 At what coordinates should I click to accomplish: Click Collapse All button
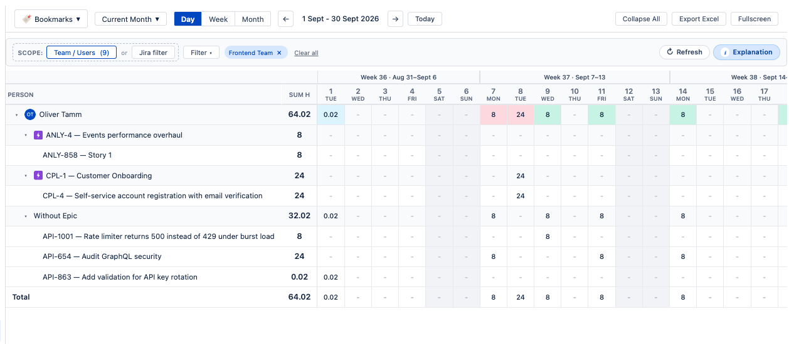point(641,19)
